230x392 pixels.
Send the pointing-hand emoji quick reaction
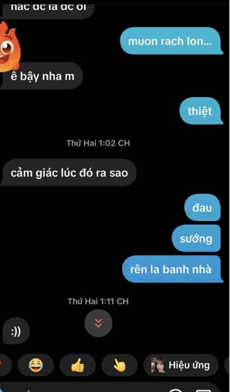120,365
